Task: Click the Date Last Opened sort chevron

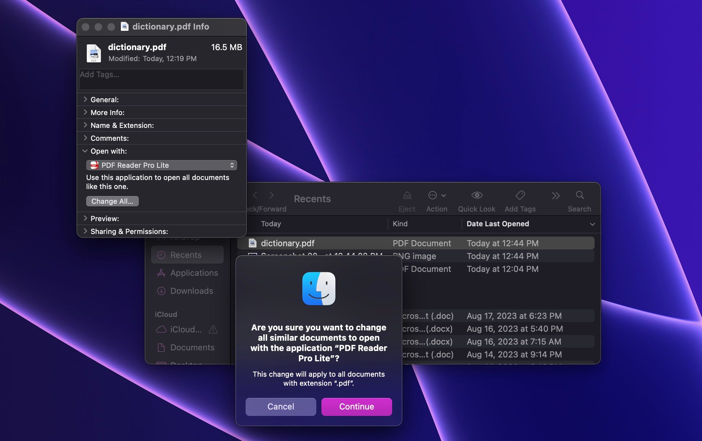Action: [x=592, y=224]
